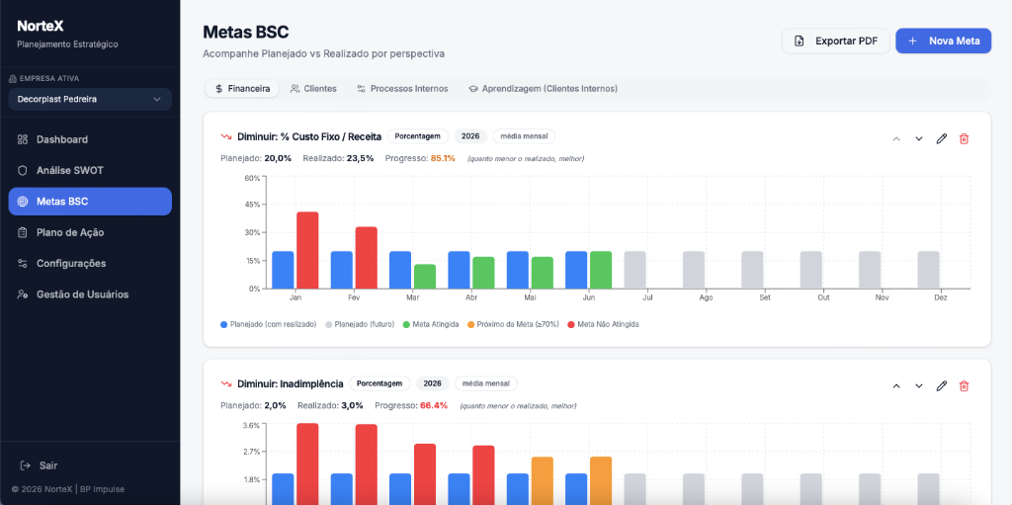Click Exportar PDF button

(x=836, y=41)
